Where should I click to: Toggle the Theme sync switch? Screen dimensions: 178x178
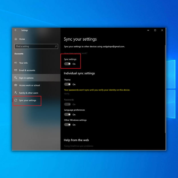67,84
